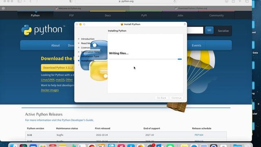
Task: Open the Socialize menu
Action: pos(223,31)
